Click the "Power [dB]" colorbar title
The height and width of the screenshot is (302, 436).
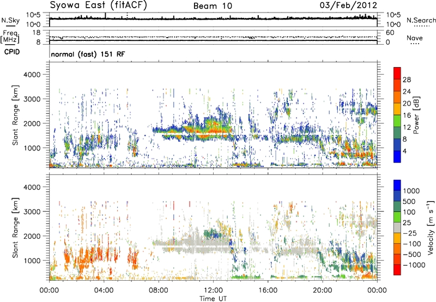pos(416,115)
